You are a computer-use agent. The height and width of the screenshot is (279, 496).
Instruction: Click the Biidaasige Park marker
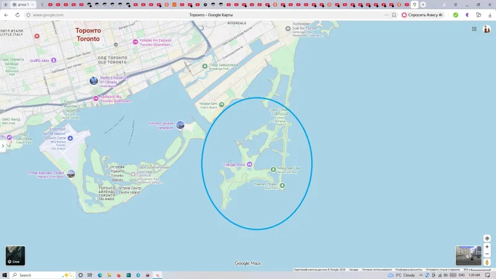(205, 66)
